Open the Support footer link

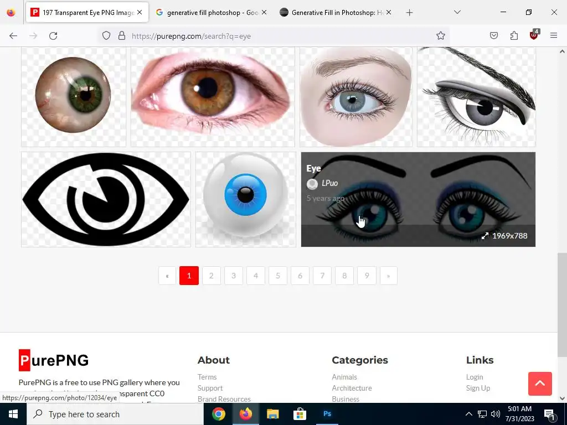click(210, 388)
